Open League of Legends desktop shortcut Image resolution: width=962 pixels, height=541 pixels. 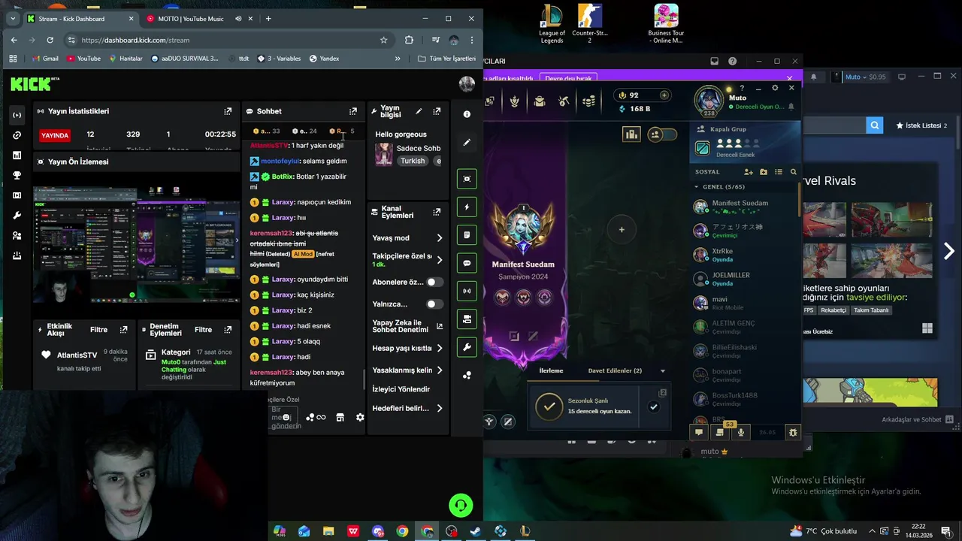click(552, 24)
